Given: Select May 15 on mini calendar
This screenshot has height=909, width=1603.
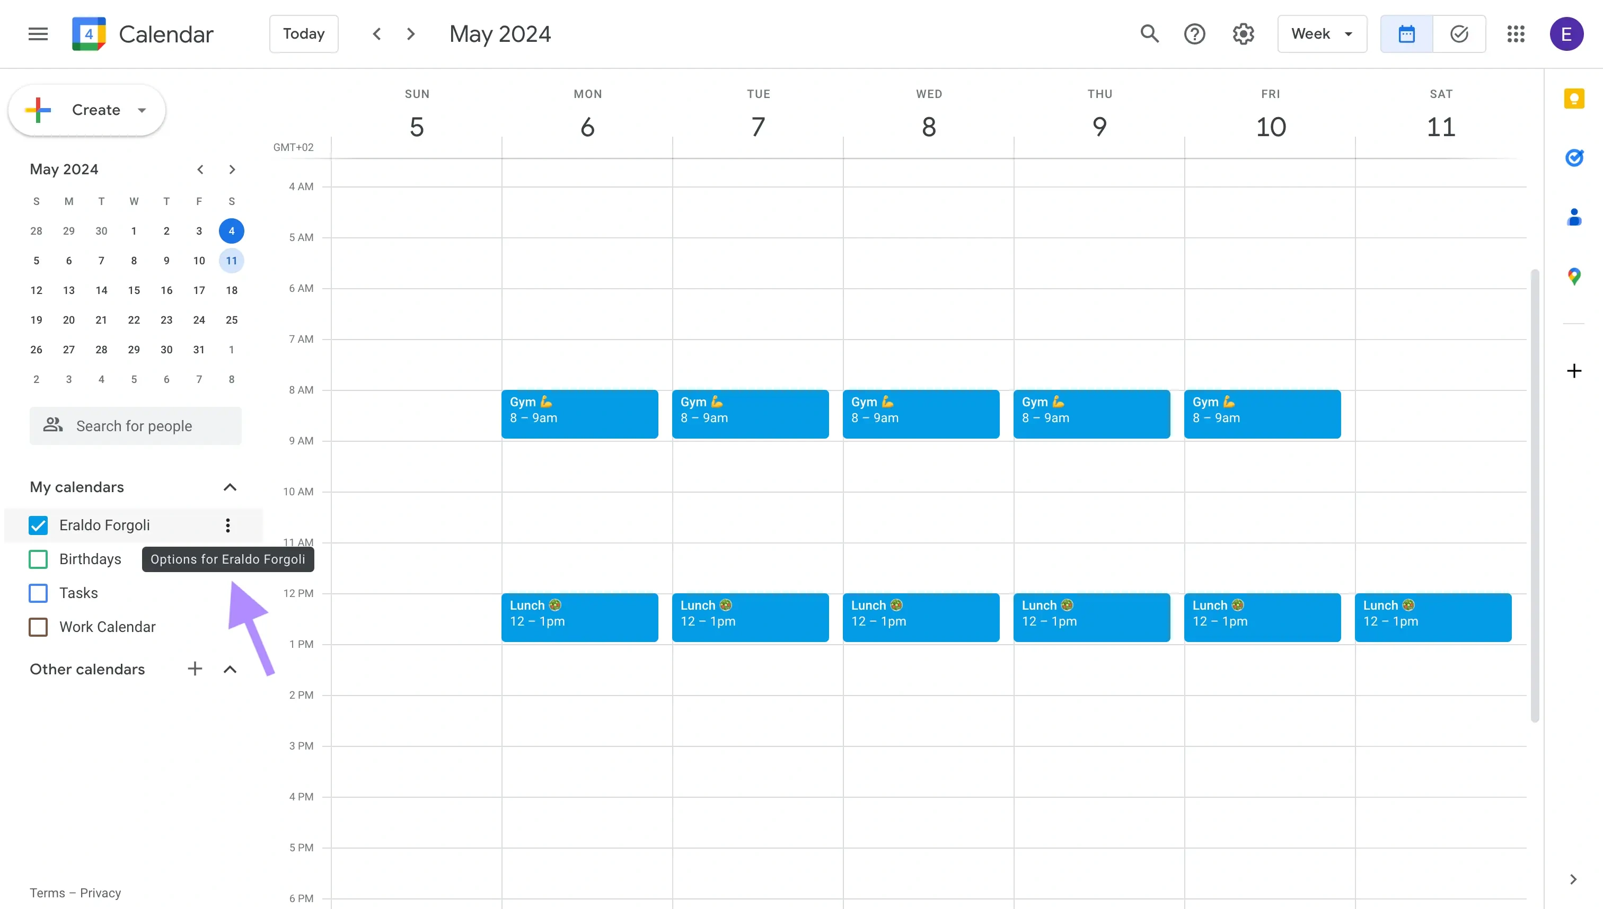Looking at the screenshot, I should [133, 290].
